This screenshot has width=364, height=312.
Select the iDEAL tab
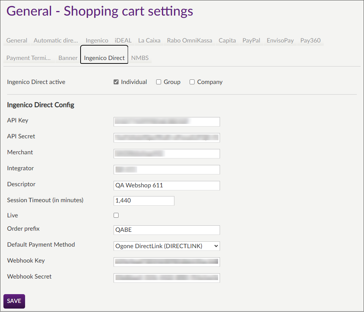coord(123,40)
